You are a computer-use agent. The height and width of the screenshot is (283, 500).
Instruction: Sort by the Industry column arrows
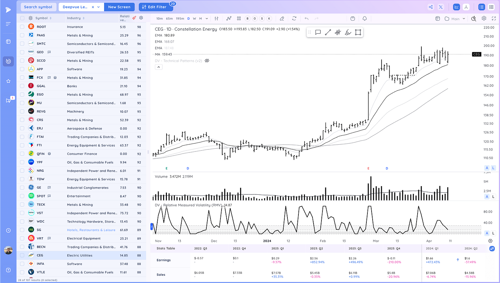tap(83, 18)
